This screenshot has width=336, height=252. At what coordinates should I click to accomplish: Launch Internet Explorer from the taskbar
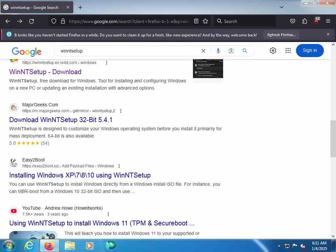point(29,246)
